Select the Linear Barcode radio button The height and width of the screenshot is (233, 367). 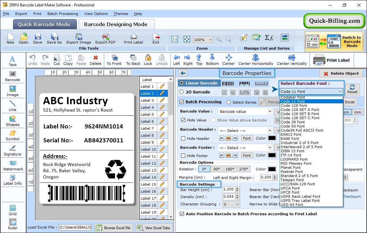182,83
